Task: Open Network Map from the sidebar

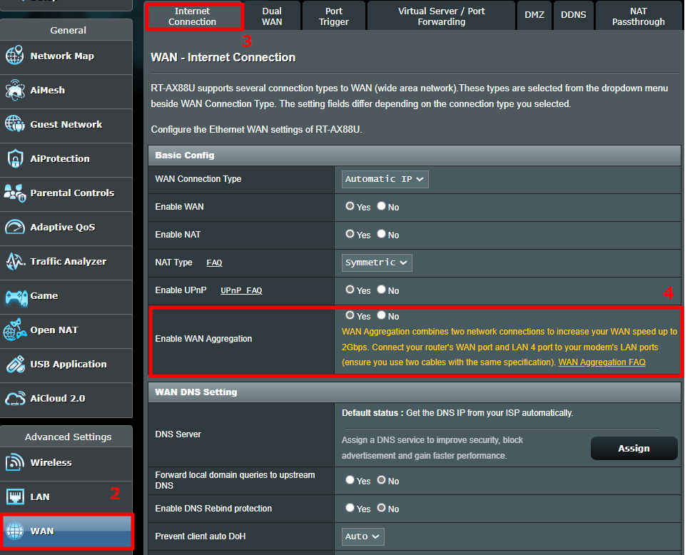Action: (x=62, y=56)
